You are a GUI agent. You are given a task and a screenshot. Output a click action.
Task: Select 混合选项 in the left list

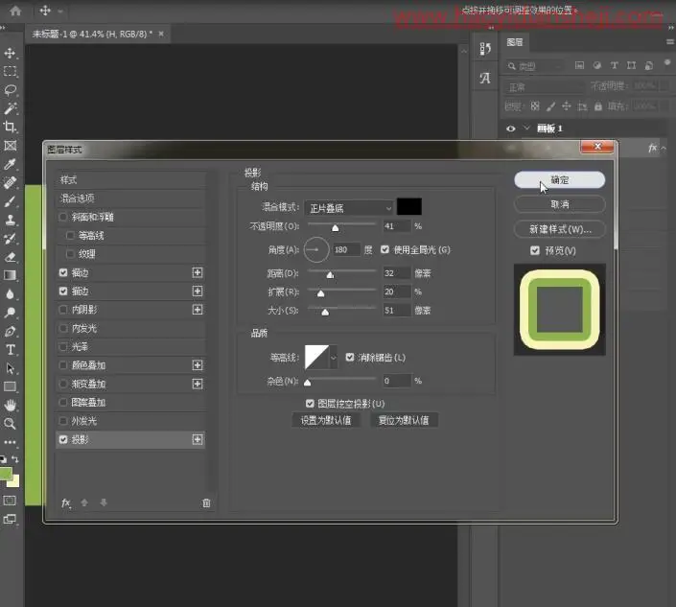130,198
